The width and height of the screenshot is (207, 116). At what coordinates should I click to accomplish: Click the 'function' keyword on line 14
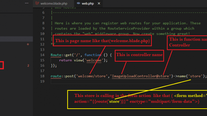93,55
